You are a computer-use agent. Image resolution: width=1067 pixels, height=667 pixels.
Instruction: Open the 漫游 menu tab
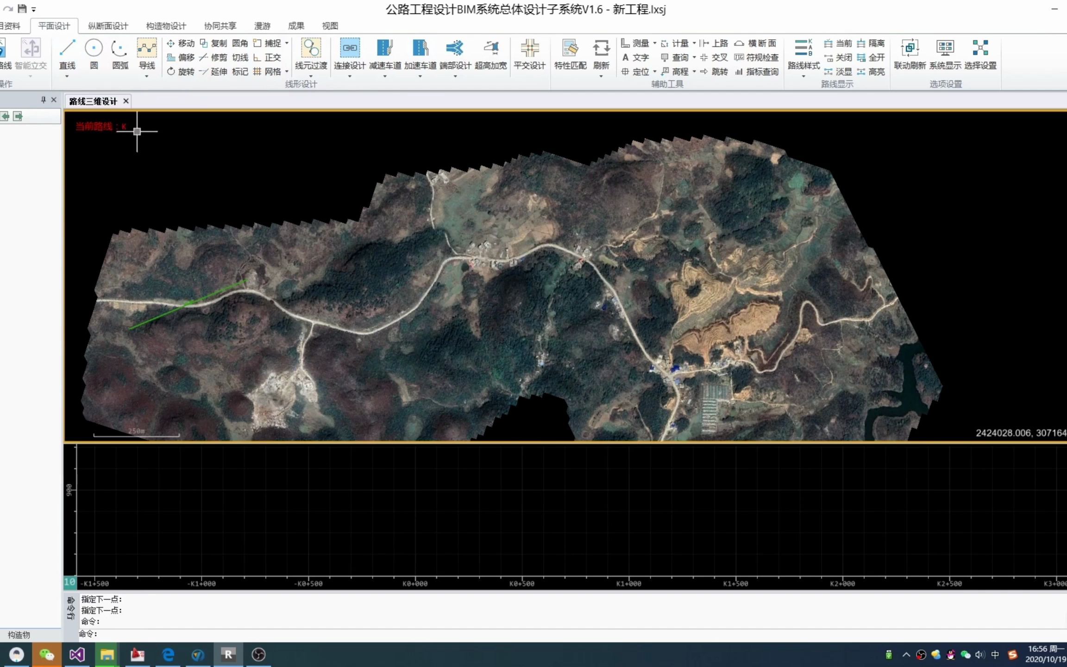tap(262, 26)
